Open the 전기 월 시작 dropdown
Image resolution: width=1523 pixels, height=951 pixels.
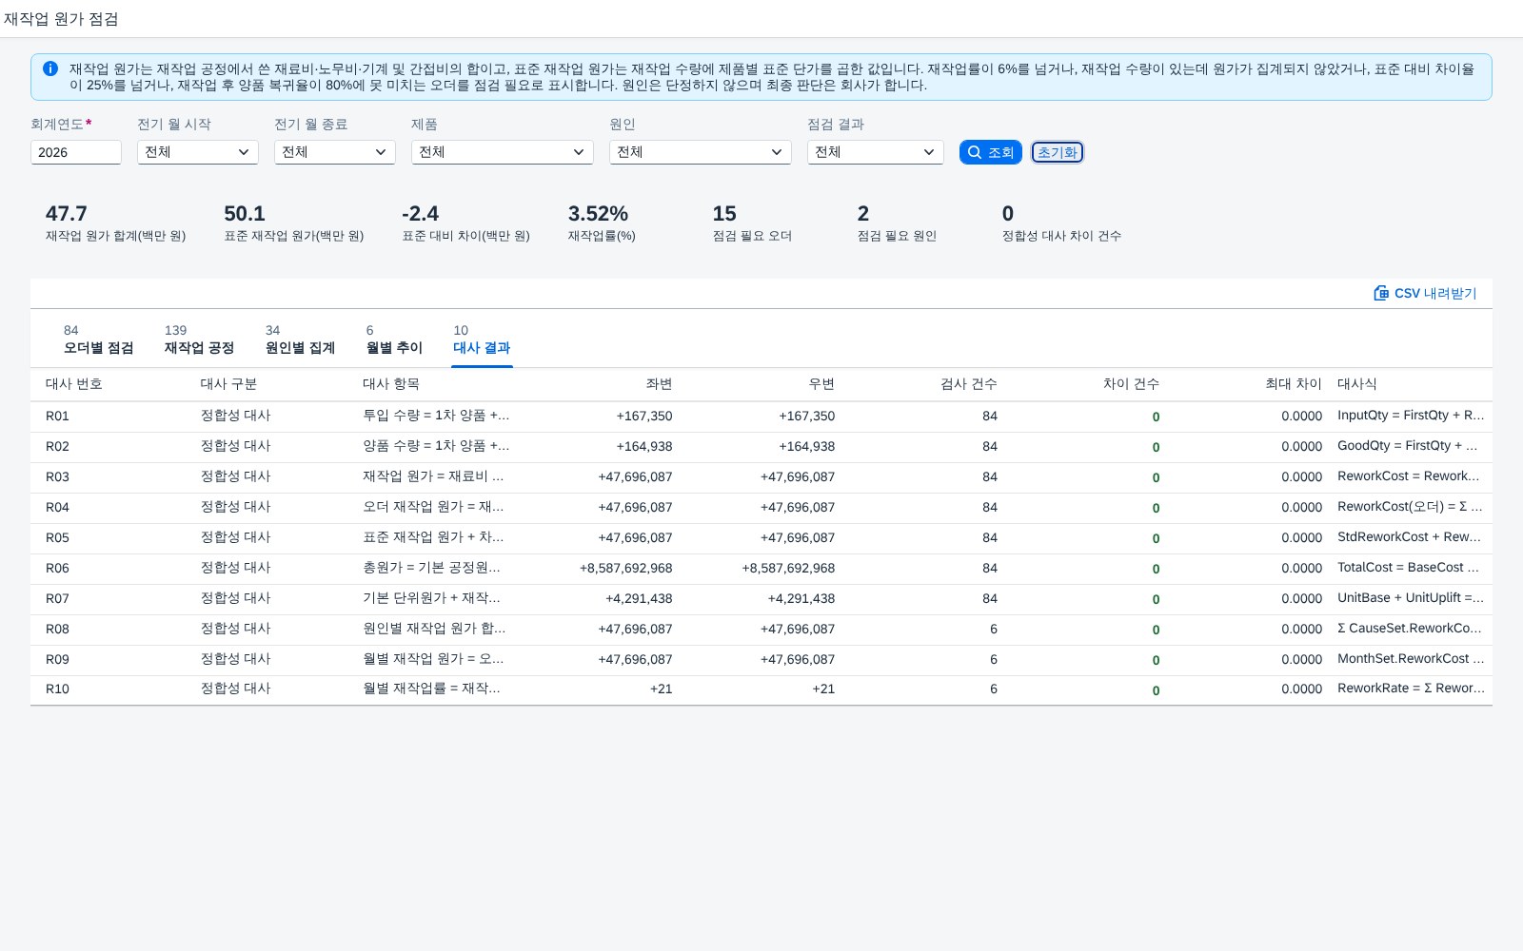pyautogui.click(x=198, y=152)
